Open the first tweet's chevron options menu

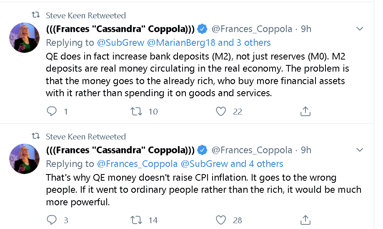(x=360, y=29)
